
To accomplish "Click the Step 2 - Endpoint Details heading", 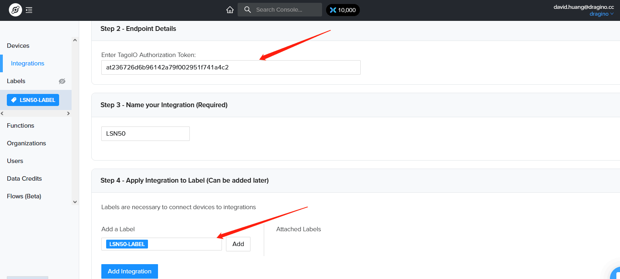I will click(138, 29).
